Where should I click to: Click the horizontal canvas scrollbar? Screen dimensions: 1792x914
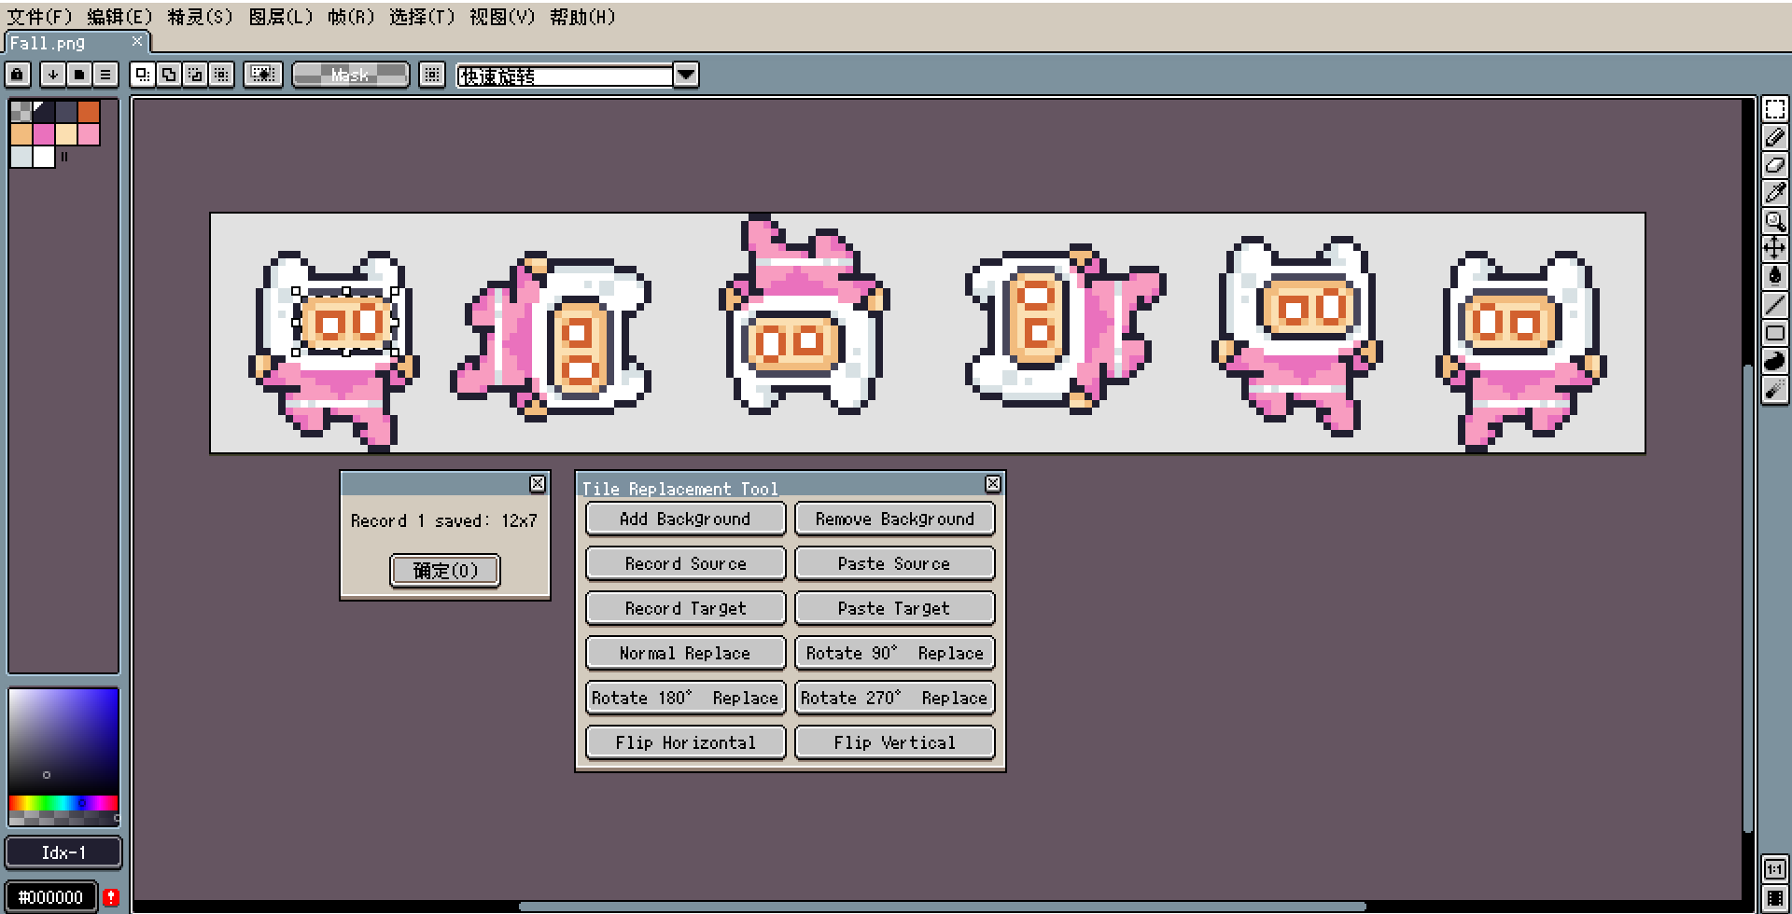(943, 907)
